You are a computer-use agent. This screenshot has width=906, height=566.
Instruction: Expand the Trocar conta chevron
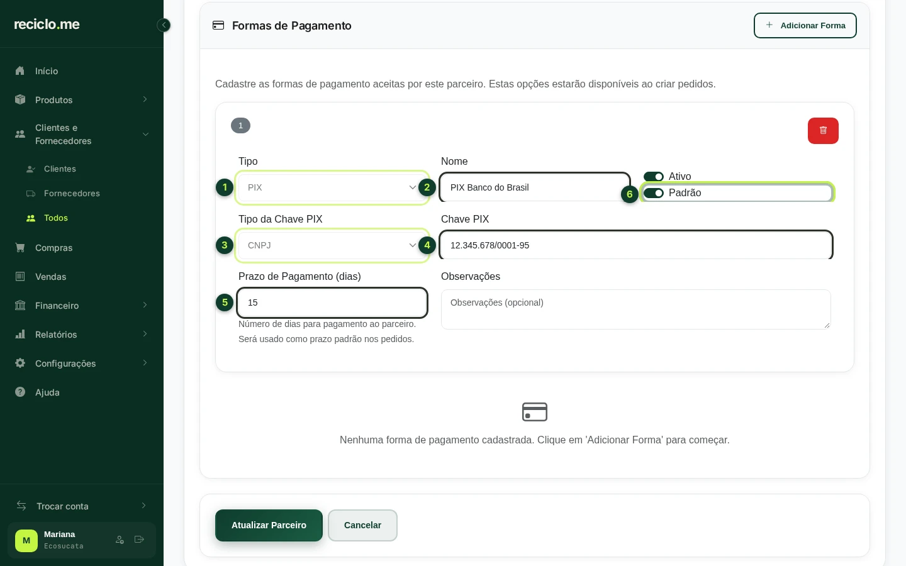[143, 506]
